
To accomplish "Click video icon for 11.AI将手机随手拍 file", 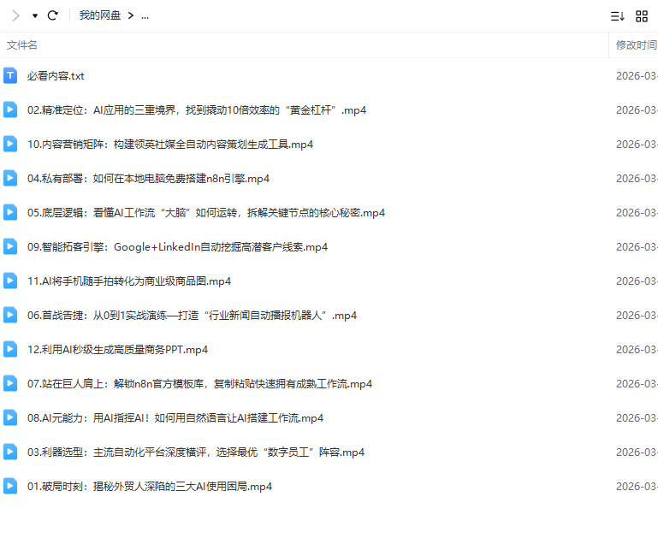I will 10,281.
